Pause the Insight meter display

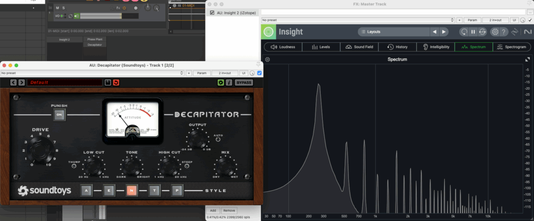[x=474, y=32]
